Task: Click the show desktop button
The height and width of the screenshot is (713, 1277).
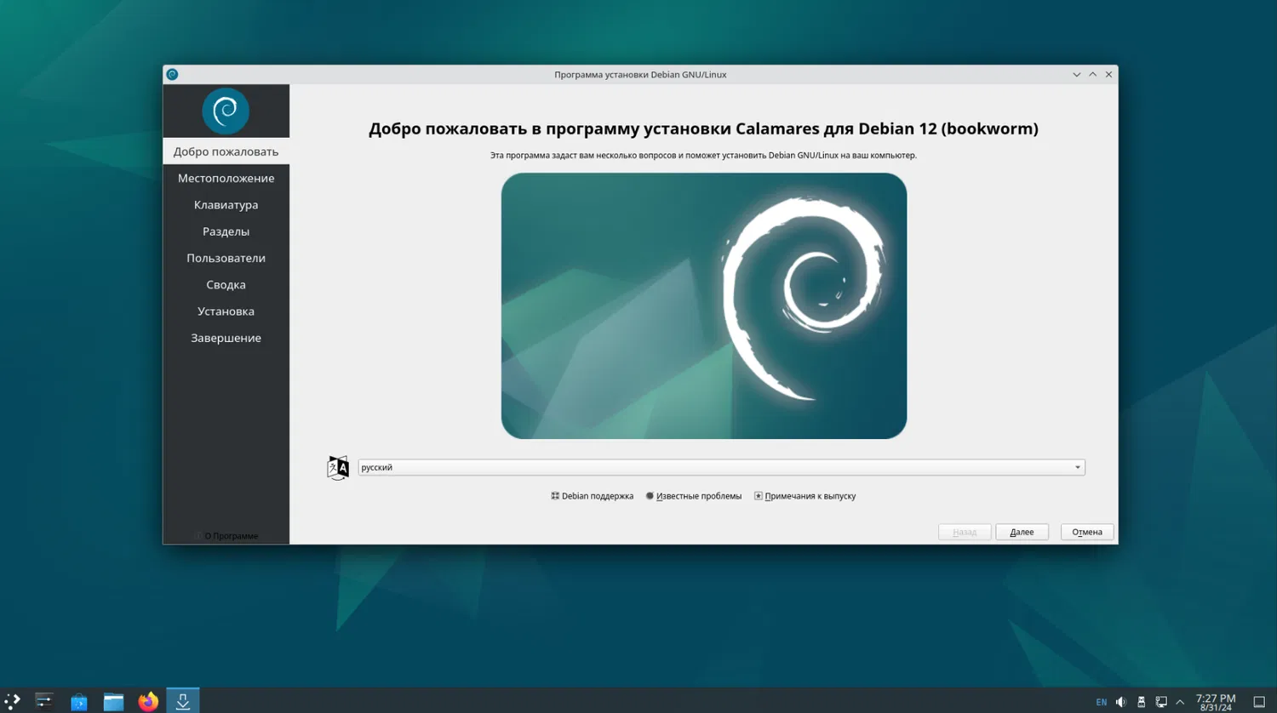Action: pos(1259,702)
